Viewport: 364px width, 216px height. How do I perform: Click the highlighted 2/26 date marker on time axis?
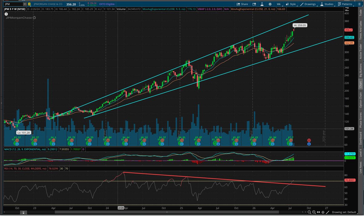pyautogui.click(x=121, y=208)
